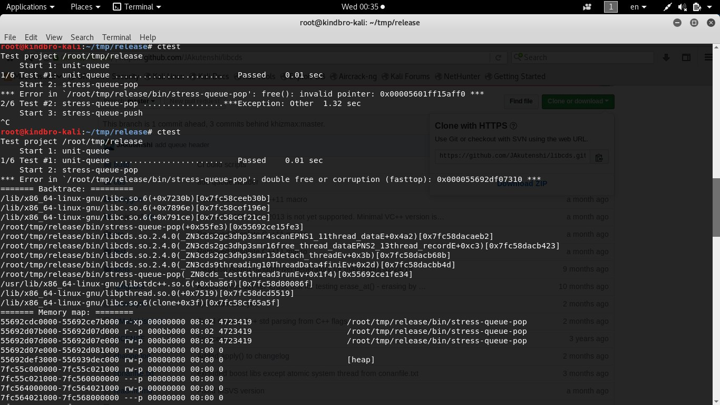The width and height of the screenshot is (720, 405).
Task: Open the Places menu in top bar
Action: tap(85, 7)
